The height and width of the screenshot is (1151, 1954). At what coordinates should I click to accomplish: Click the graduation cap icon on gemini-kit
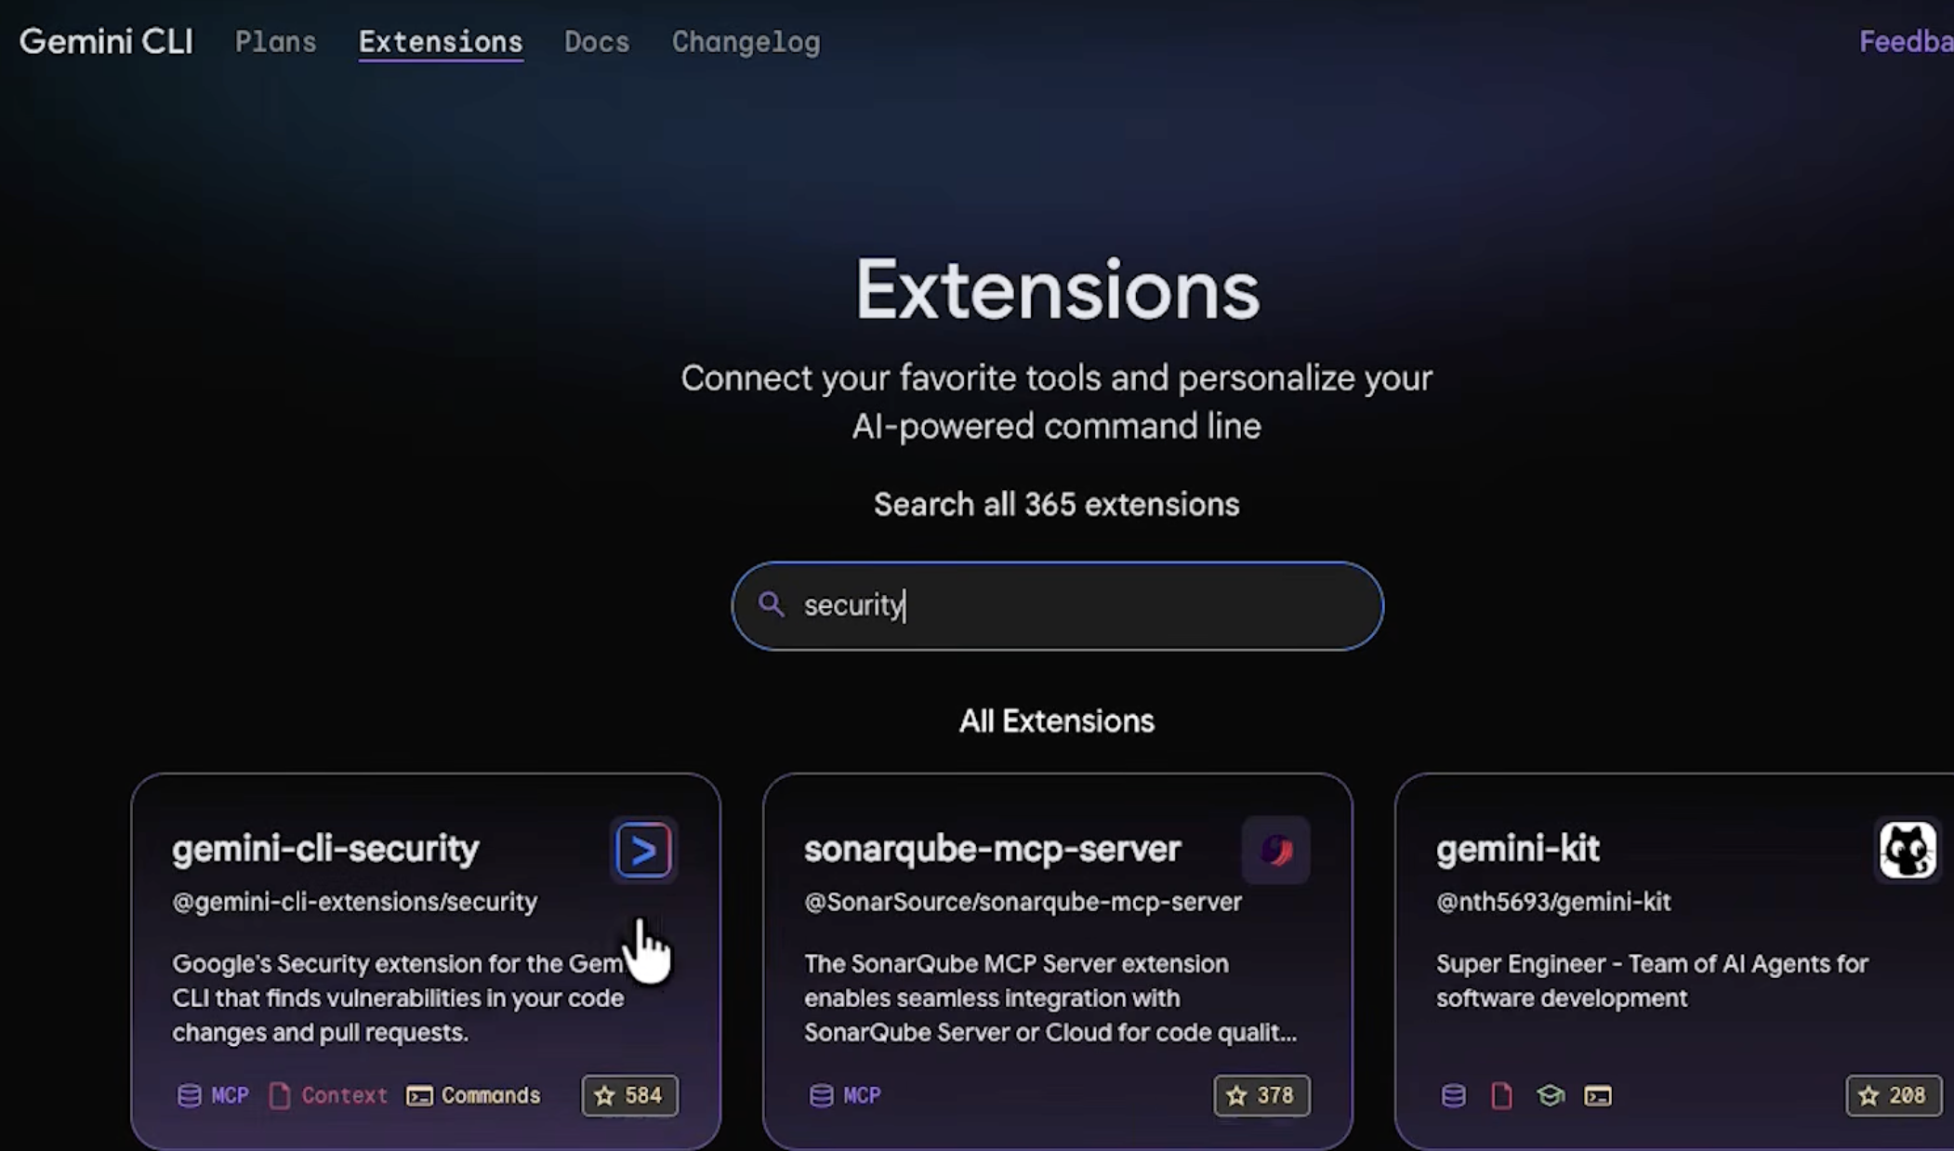(1550, 1096)
